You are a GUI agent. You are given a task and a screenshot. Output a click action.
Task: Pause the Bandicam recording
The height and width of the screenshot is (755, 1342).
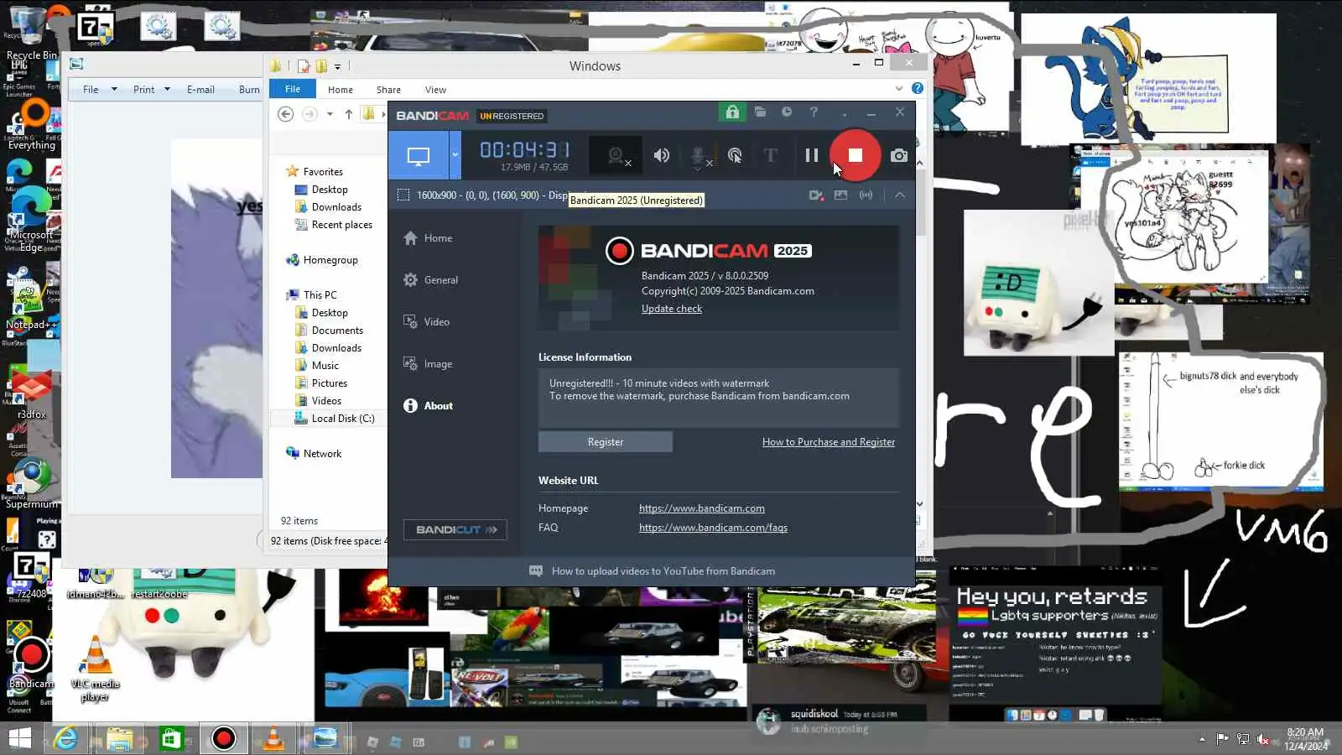[811, 155]
